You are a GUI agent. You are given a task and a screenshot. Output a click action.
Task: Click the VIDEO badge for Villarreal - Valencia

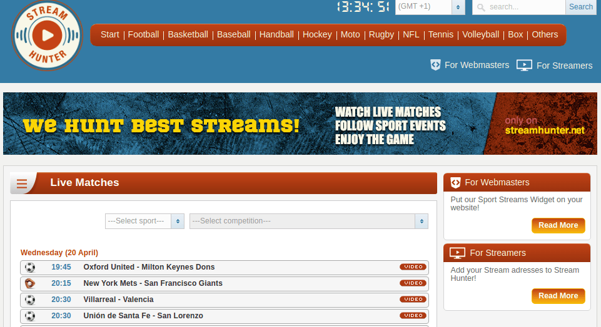coord(413,300)
